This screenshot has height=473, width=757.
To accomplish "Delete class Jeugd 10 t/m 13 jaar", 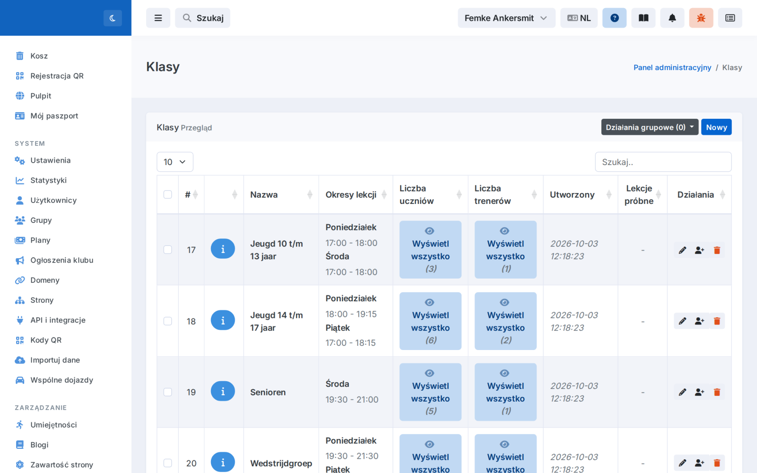I will pos(717,250).
